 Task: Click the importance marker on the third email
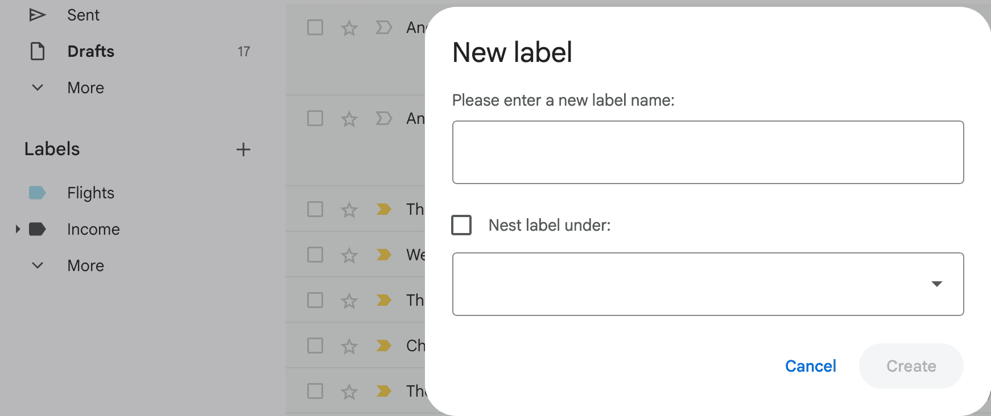tap(384, 209)
